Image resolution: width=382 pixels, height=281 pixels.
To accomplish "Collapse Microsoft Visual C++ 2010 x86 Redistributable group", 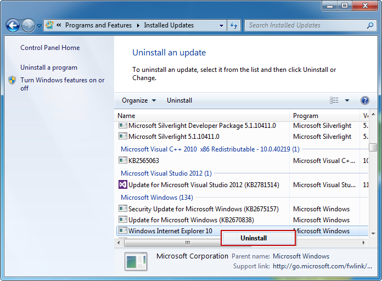I will [x=210, y=149].
